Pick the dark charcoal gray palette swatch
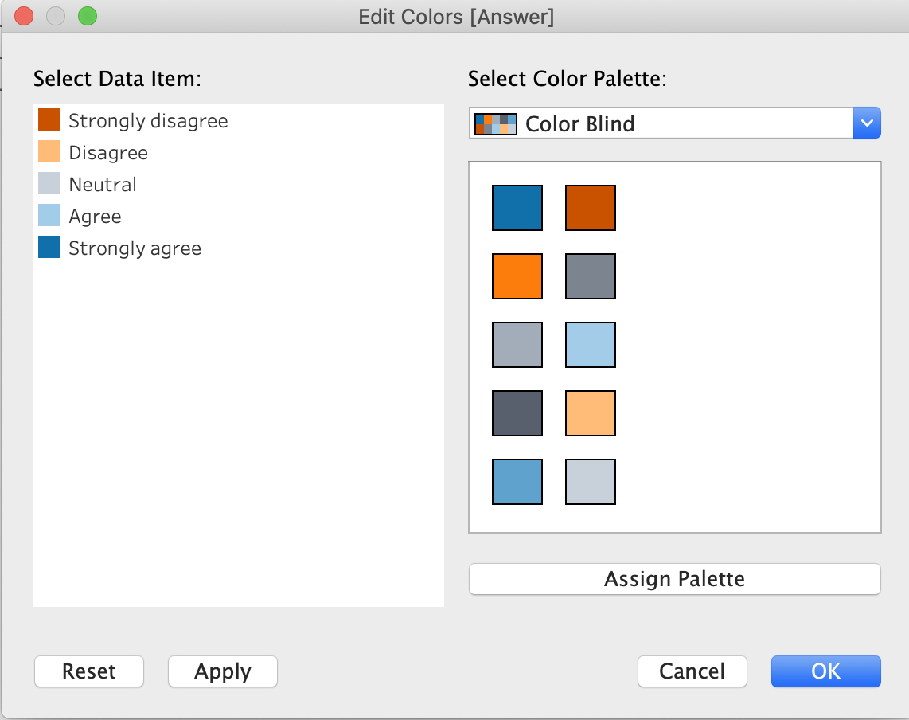The width and height of the screenshot is (909, 720). tap(517, 413)
